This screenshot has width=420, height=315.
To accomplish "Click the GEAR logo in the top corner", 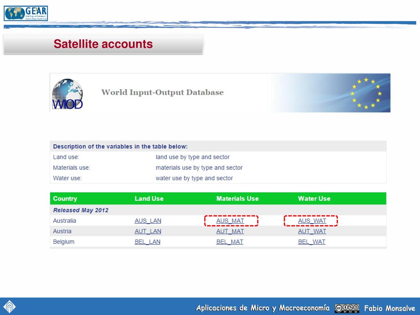I will 26,14.
